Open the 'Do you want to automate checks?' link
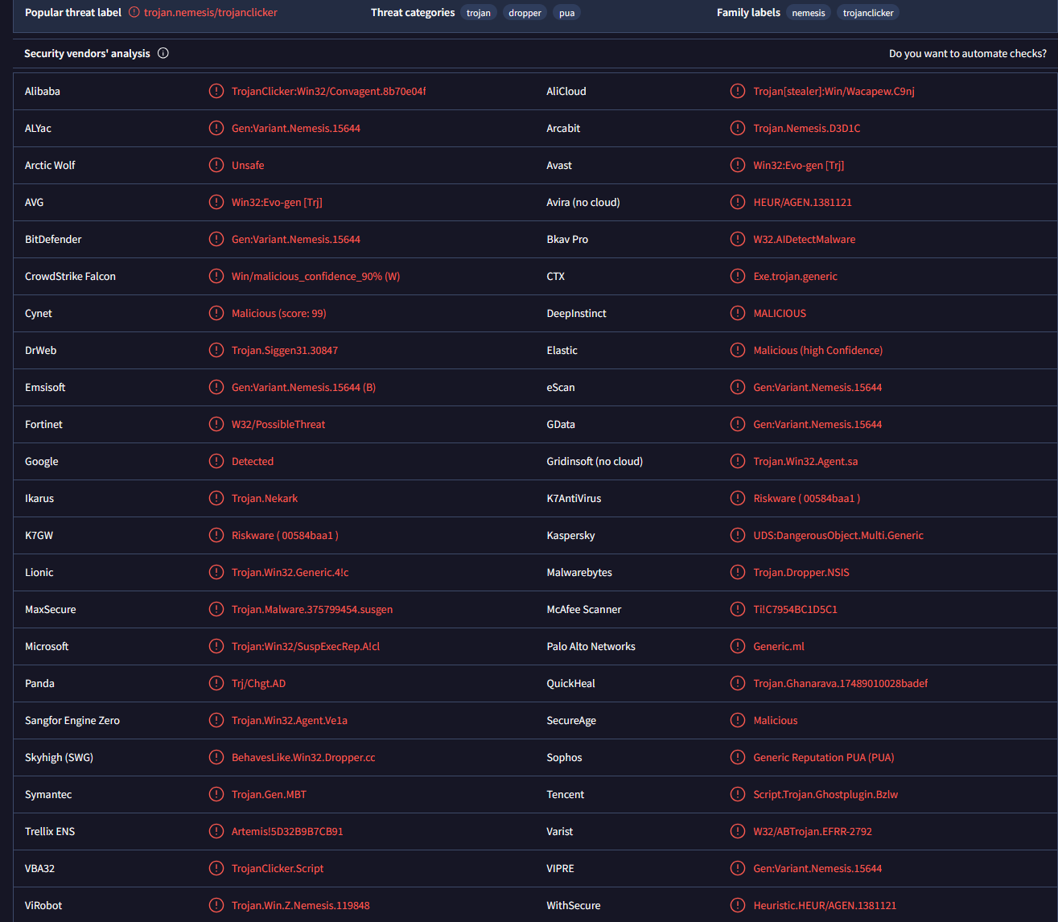The height and width of the screenshot is (922, 1058). [x=968, y=53]
